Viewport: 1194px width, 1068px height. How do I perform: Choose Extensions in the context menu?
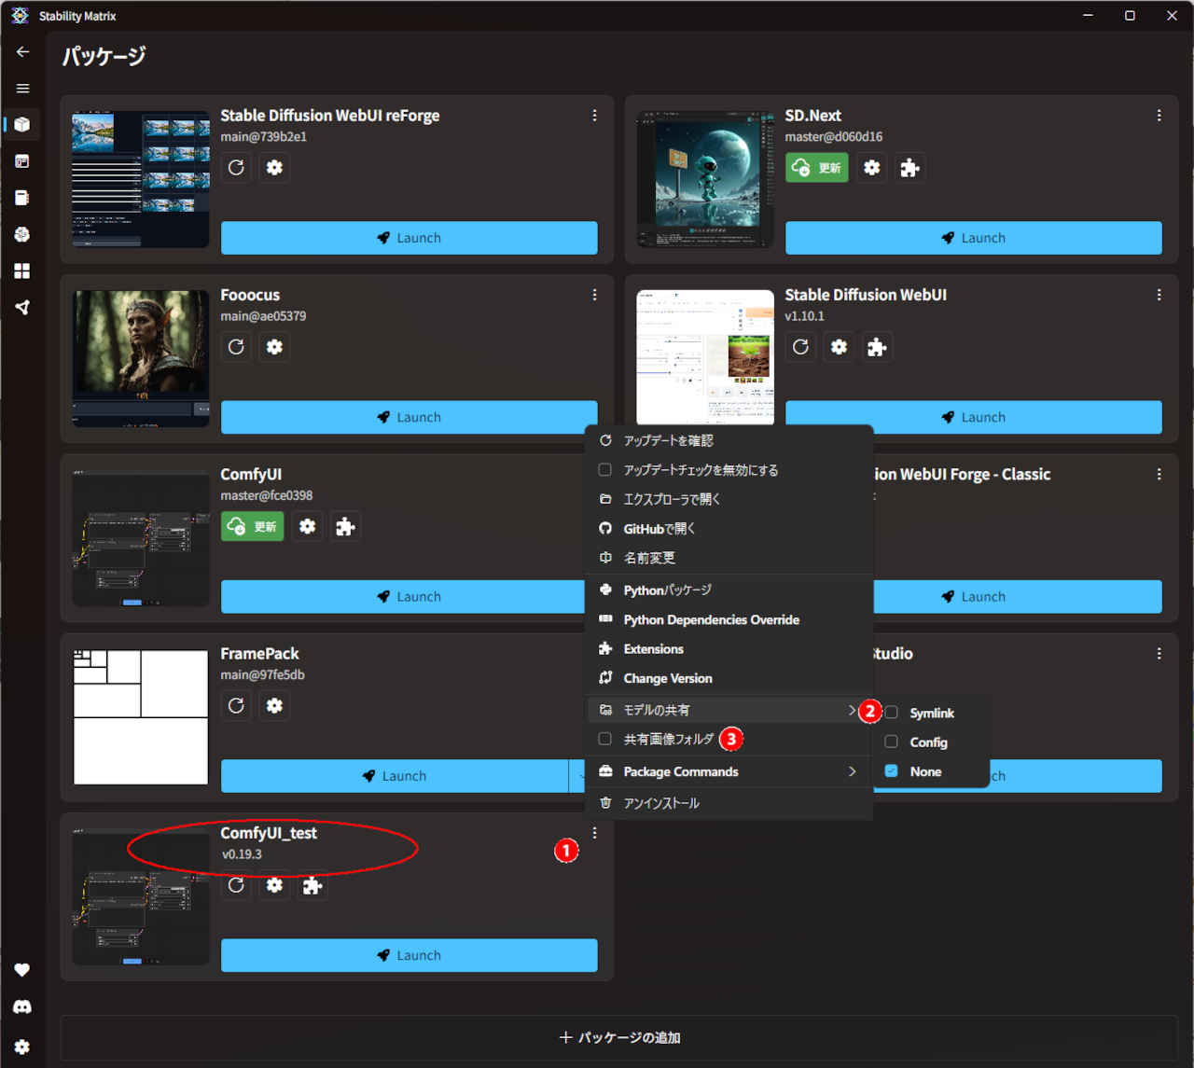coord(729,649)
